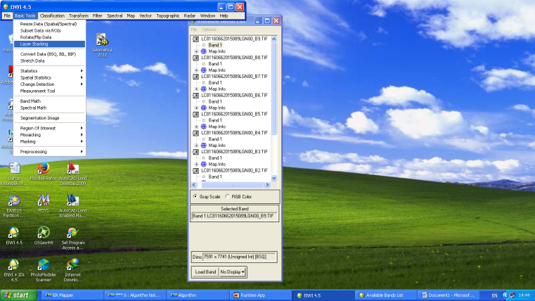Screen dimensions: 535x301
Task: Click scroll down arrow in bands list
Action: pos(274,178)
